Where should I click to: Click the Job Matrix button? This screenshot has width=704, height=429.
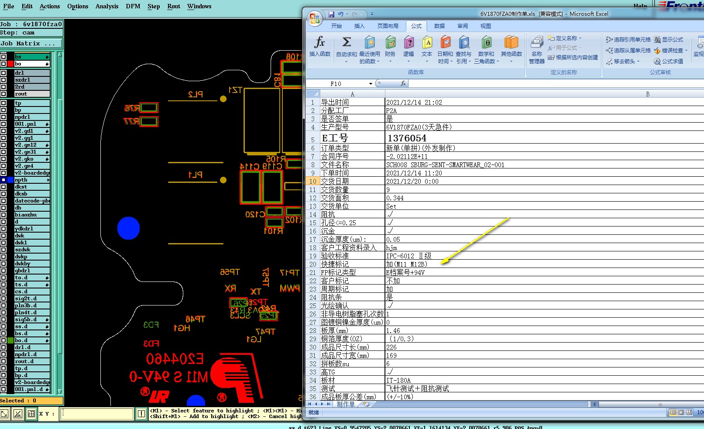tap(31, 44)
